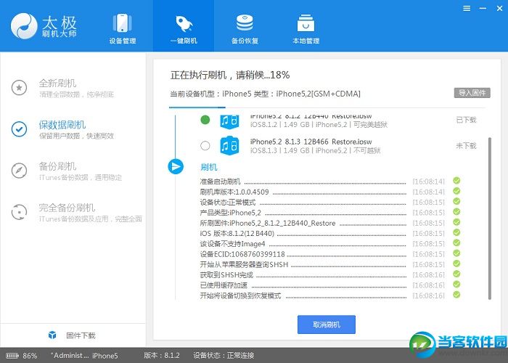Click the firmware icon for 8.1.2 12B440

pyautogui.click(x=229, y=121)
